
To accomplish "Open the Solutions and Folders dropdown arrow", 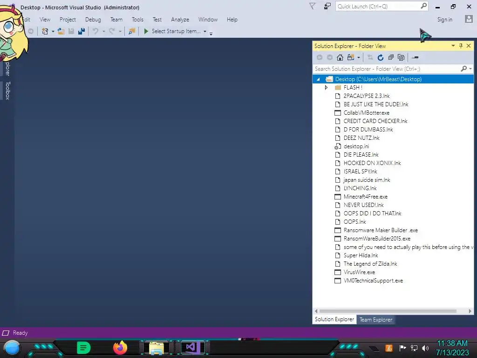I will pos(359,57).
